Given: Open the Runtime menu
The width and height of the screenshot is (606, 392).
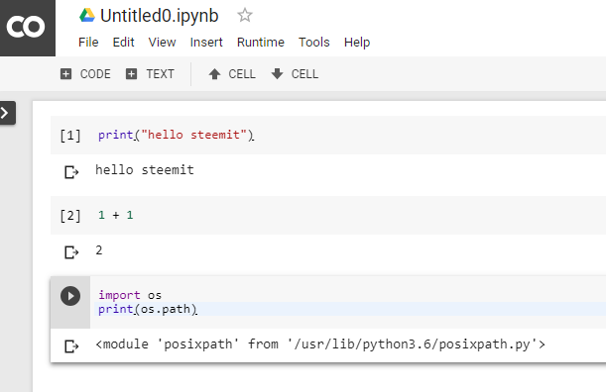Looking at the screenshot, I should 261,42.
